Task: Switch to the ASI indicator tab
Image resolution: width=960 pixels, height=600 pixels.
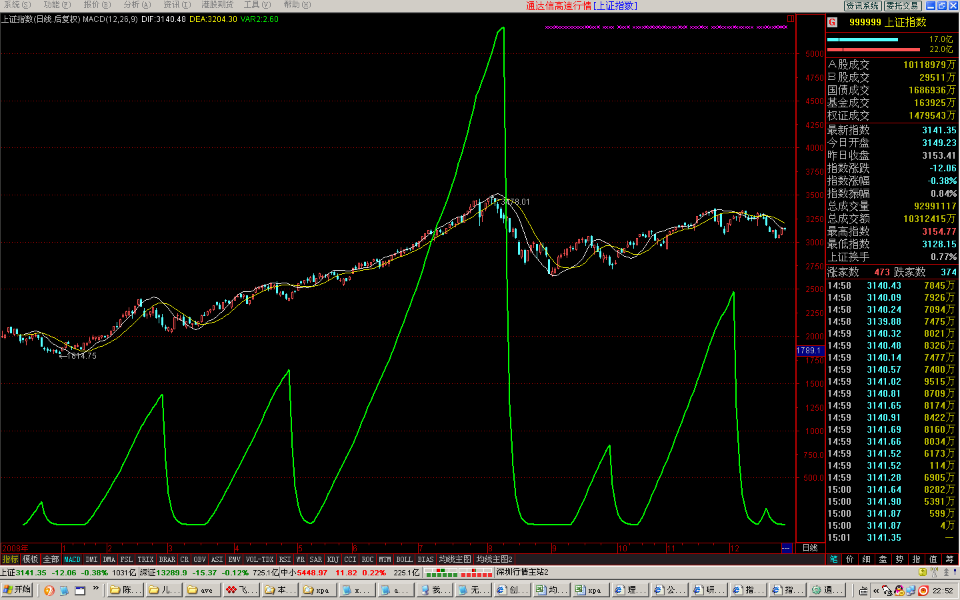Action: pyautogui.click(x=217, y=559)
